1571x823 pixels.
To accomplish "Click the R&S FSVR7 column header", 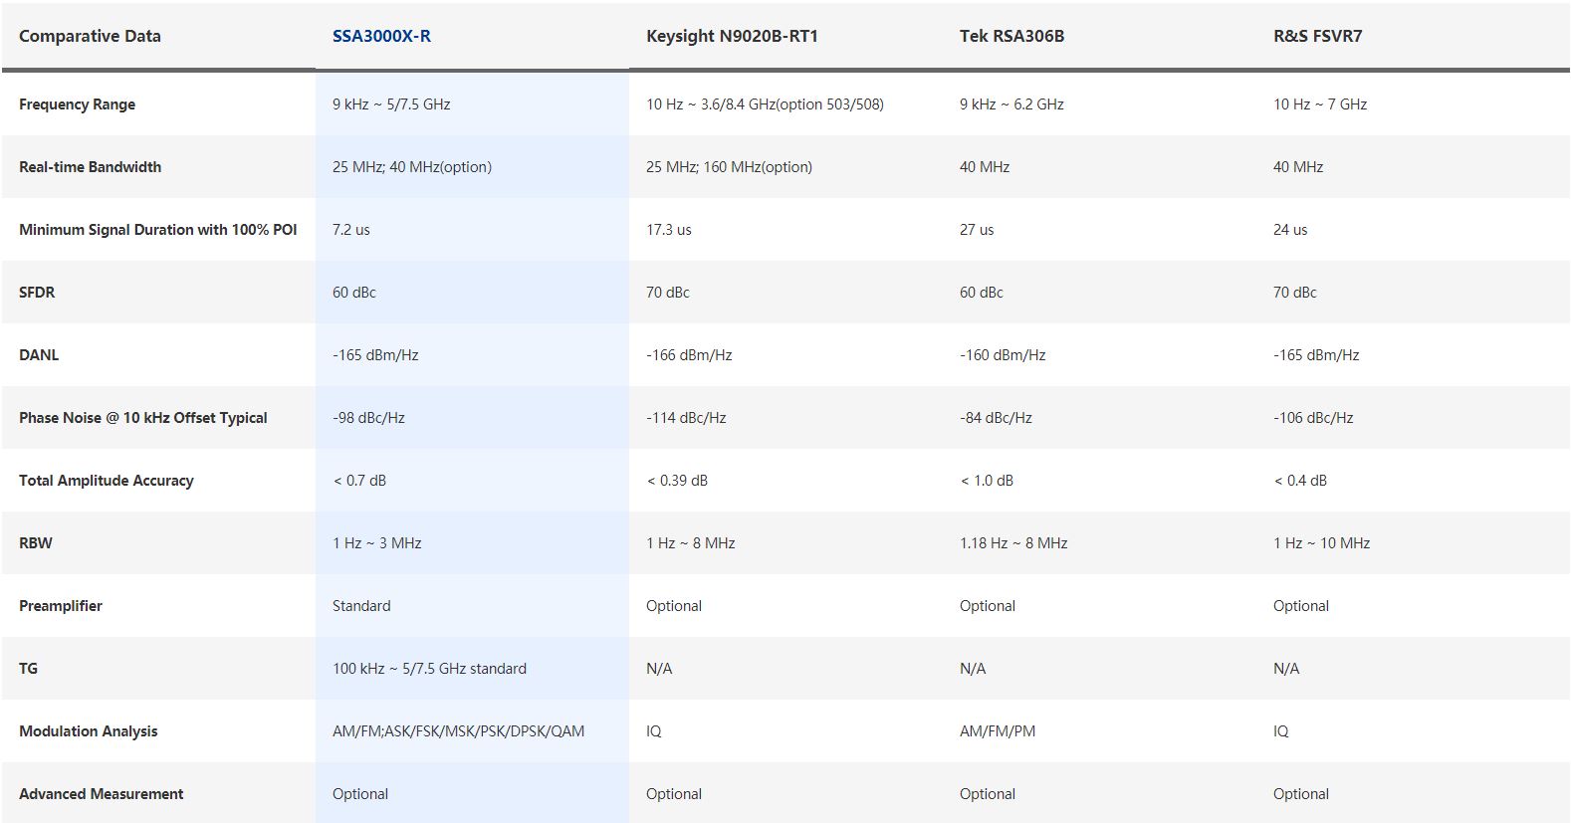I will [1317, 36].
